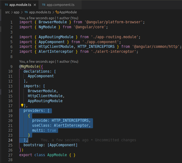182x163 pixels.
Task: Click the AlertInterceptor class name on line 21
Action: pos(71,125)
